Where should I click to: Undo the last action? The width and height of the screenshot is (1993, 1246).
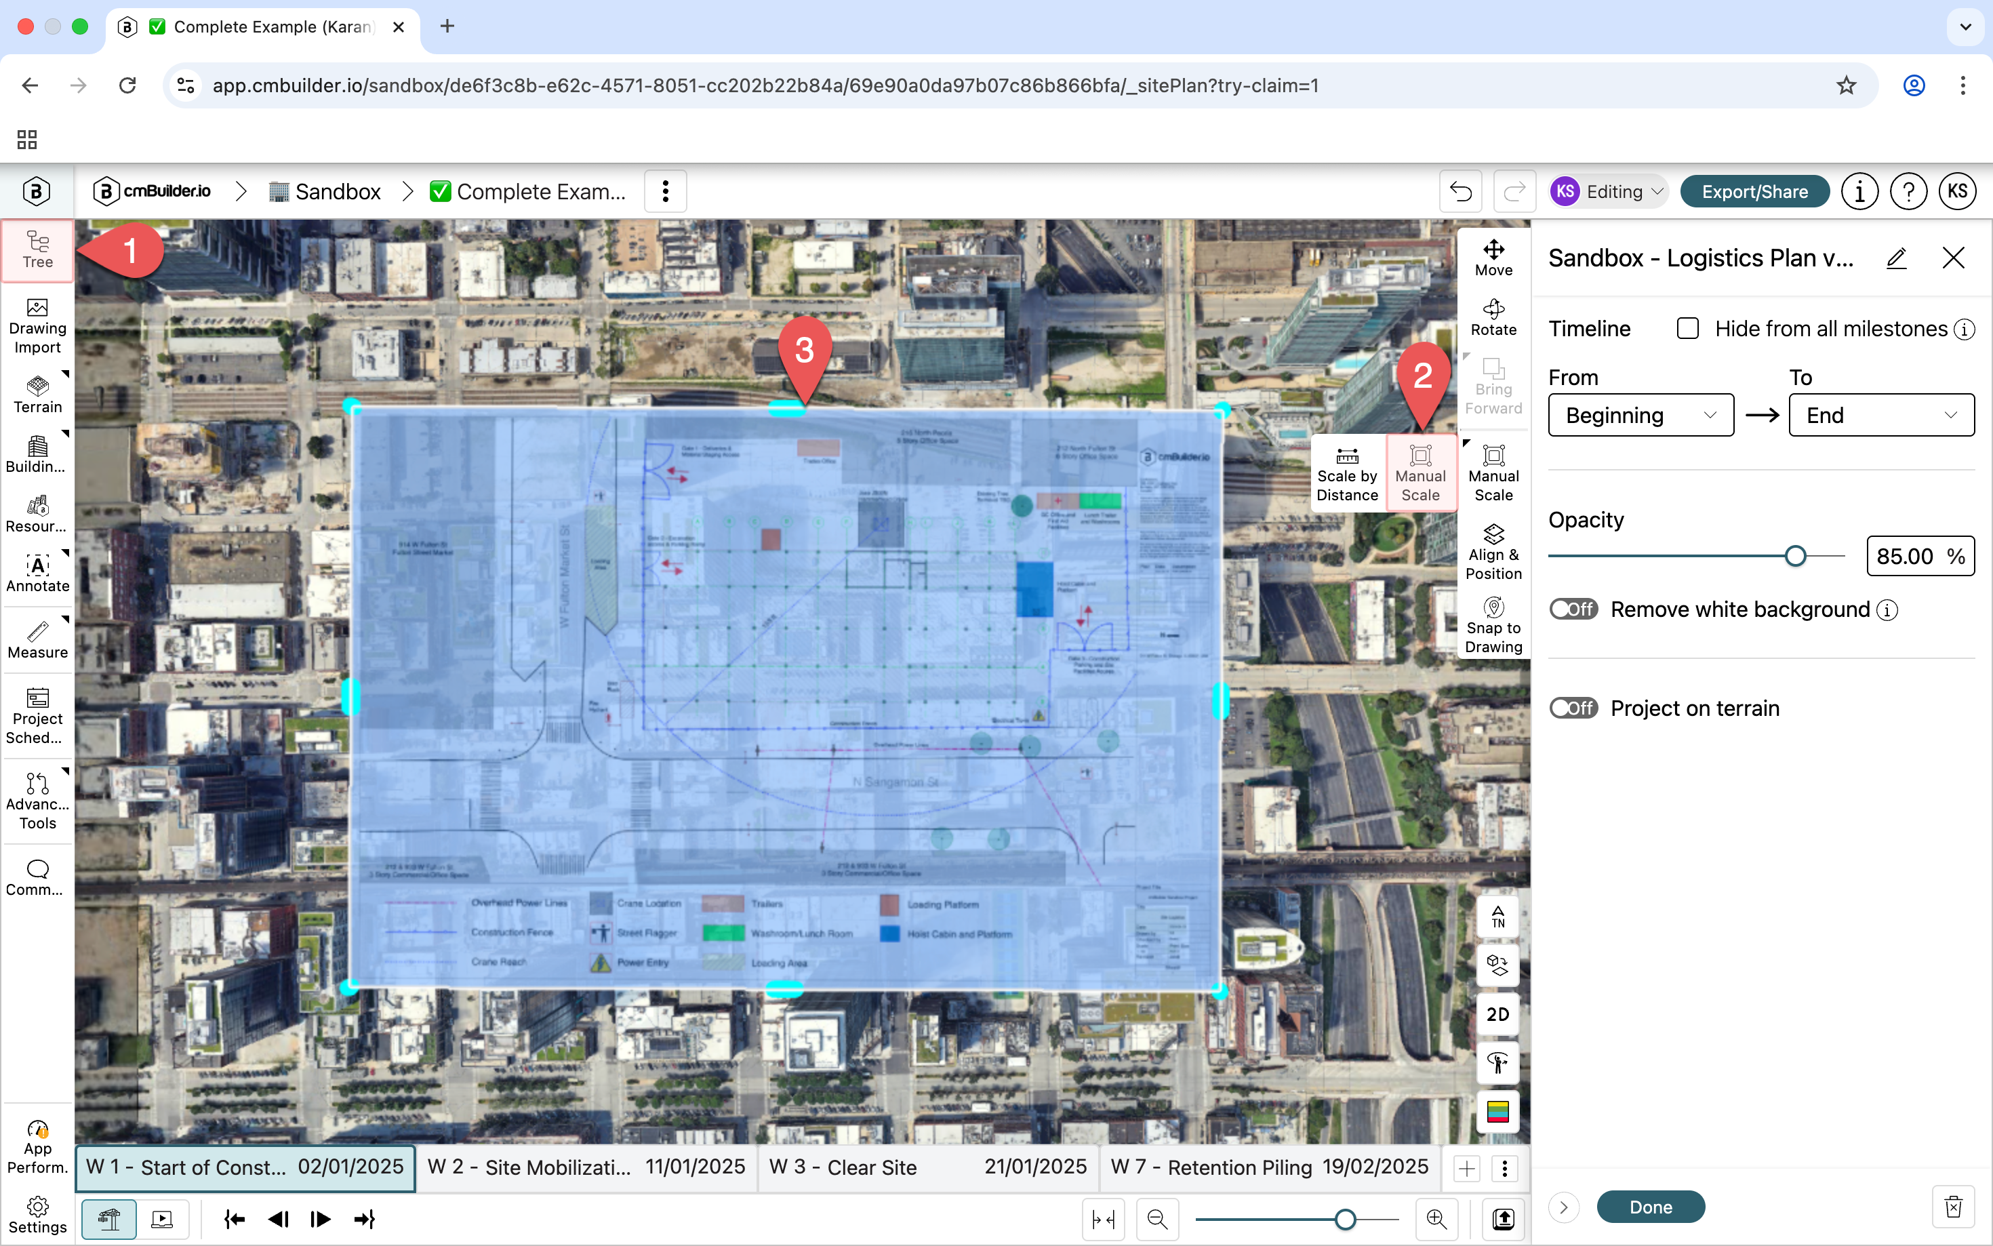point(1460,191)
